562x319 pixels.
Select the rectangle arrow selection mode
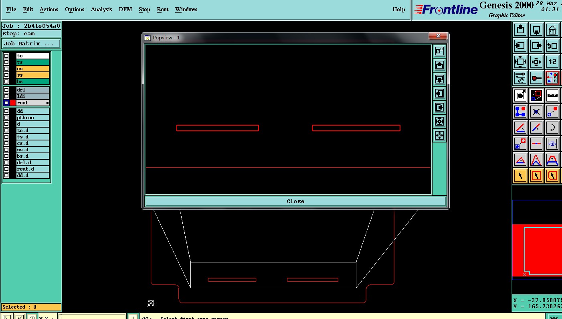[536, 176]
